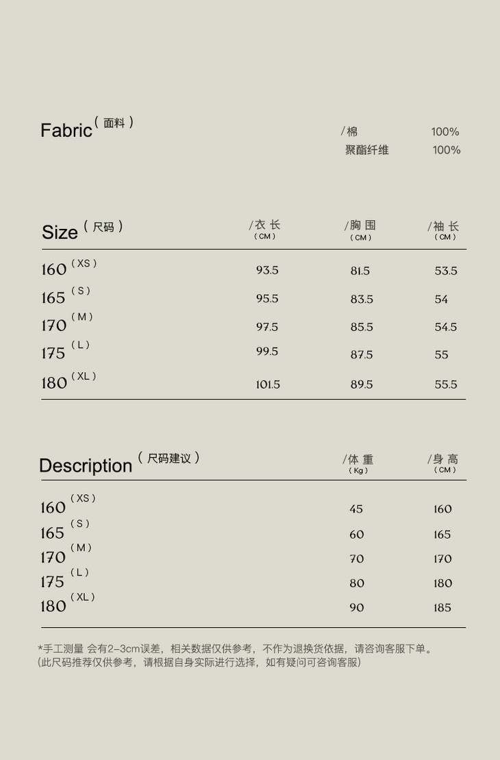500x760 pixels.
Task: Click the 棉 fabric label
Action: point(352,132)
